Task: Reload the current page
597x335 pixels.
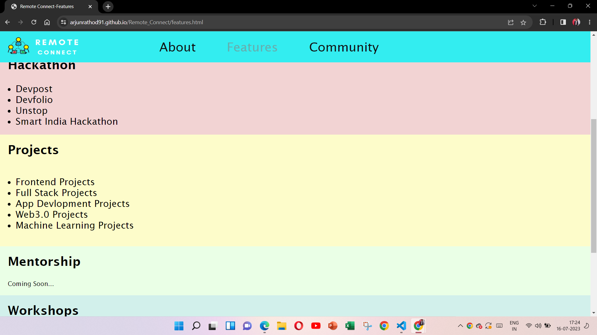Action: [34, 22]
